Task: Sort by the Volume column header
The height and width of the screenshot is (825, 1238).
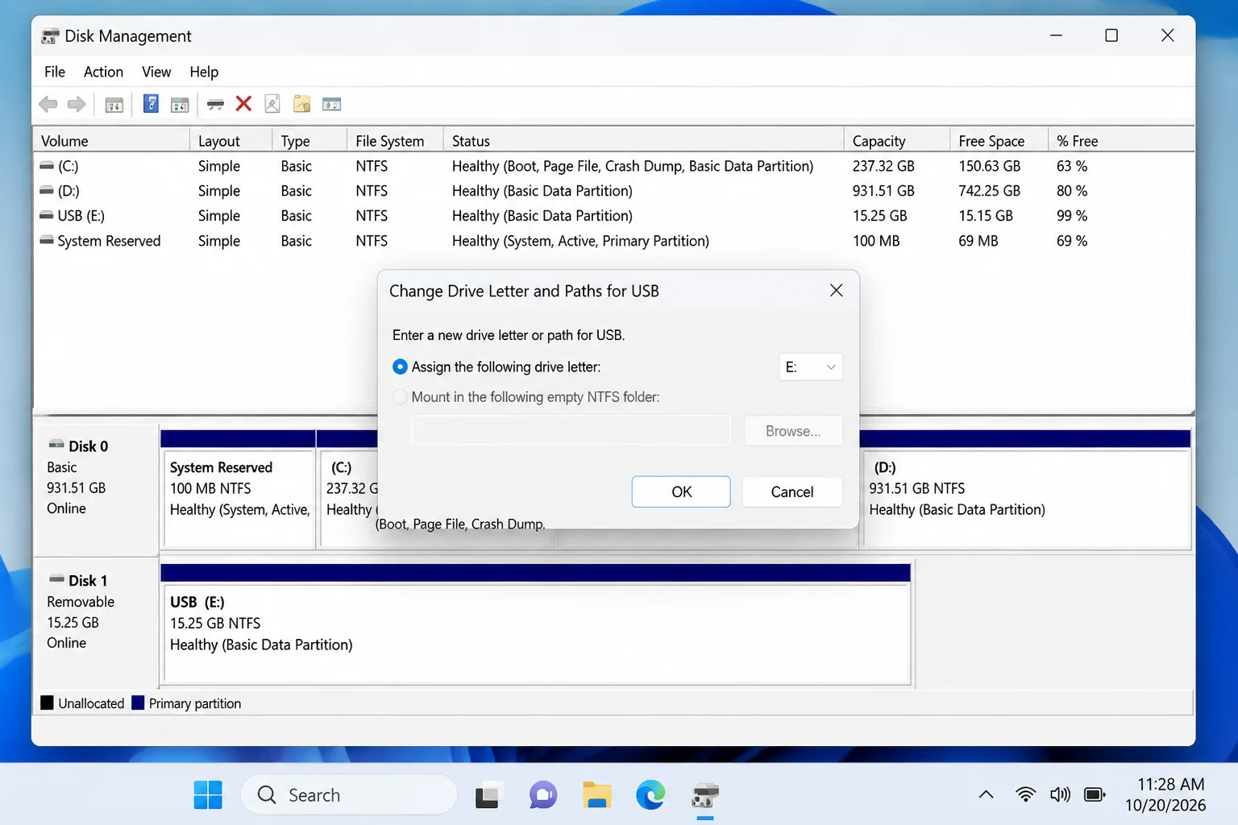Action: (x=111, y=141)
